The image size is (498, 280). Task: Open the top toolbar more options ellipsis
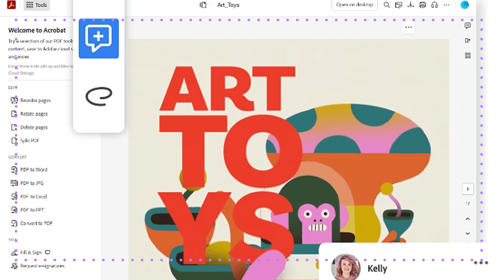point(446,5)
